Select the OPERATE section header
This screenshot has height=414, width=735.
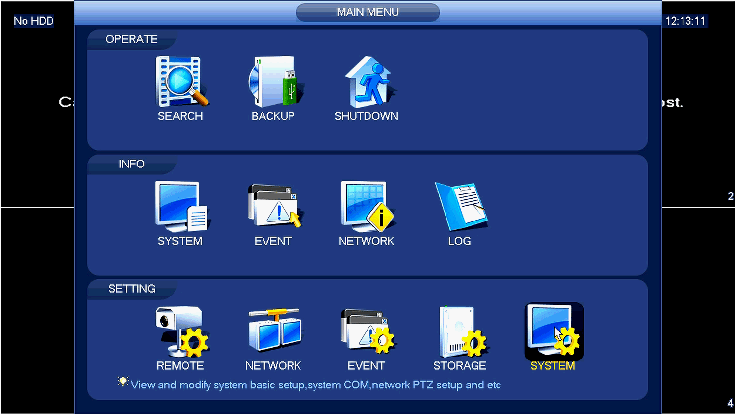point(131,39)
